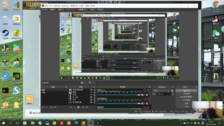This screenshot has width=224, height=126.
Task: Select the 图像 source row
Action: (x=82, y=92)
